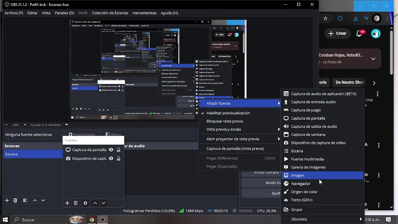Add Origen de color source

322,192
